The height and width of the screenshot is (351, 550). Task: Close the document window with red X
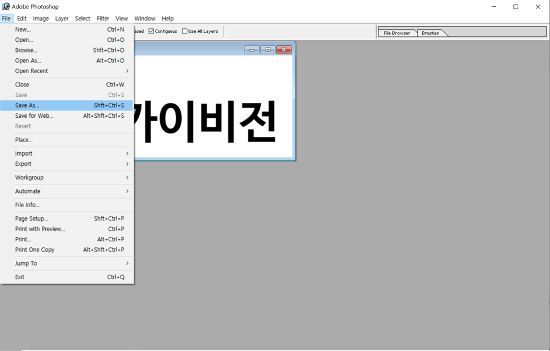click(283, 50)
